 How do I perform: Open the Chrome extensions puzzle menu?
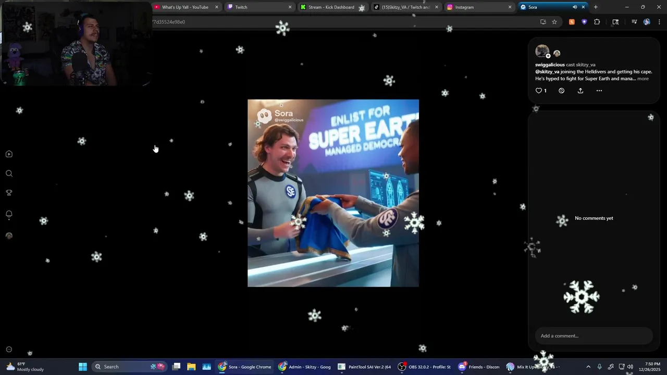click(597, 22)
